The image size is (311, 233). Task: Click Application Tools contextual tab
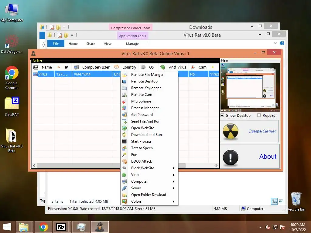click(x=132, y=36)
